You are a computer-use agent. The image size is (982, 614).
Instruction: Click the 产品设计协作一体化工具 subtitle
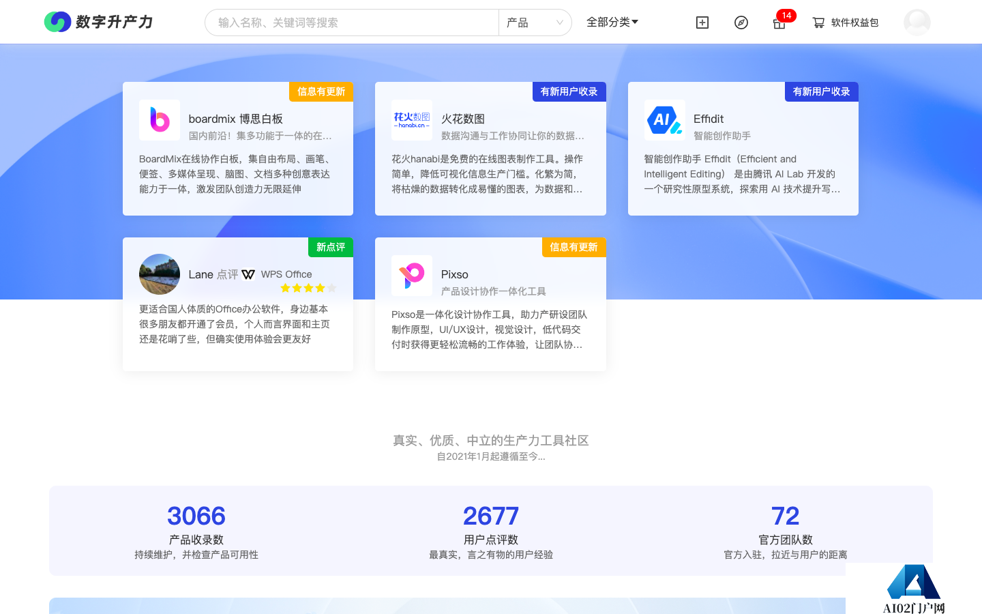(494, 291)
